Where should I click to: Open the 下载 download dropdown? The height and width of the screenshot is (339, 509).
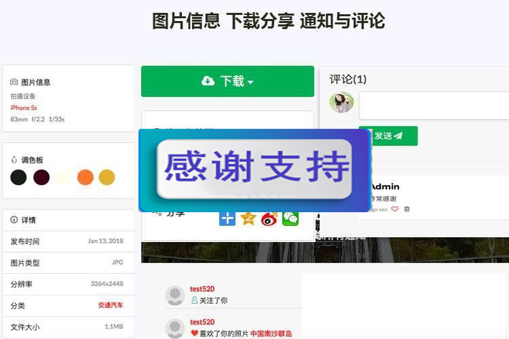point(227,81)
